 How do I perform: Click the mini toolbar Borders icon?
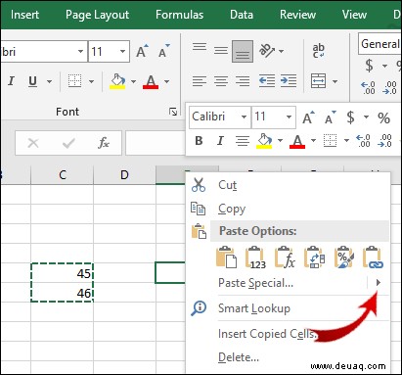point(330,141)
